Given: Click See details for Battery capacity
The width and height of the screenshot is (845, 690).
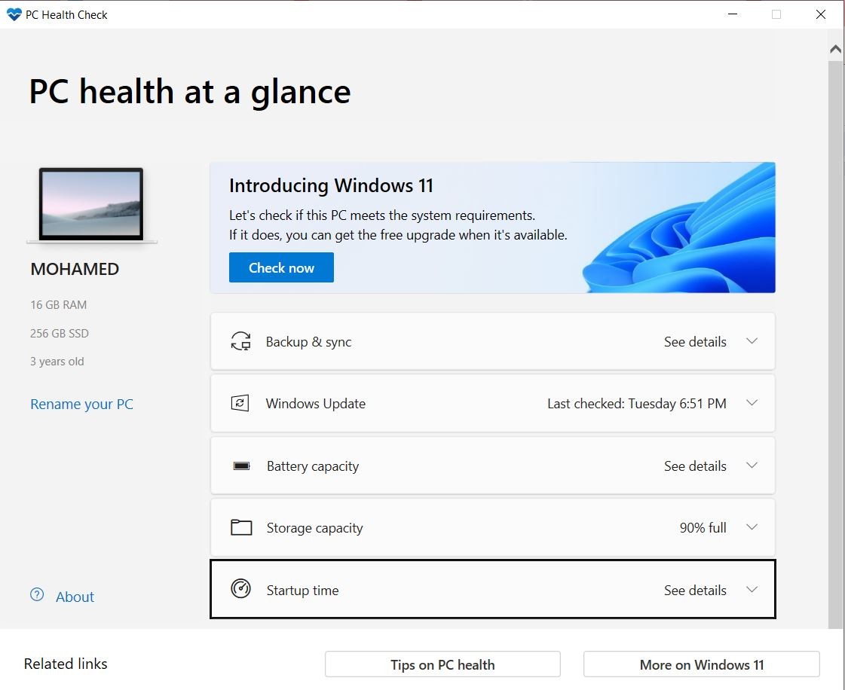Looking at the screenshot, I should pyautogui.click(x=695, y=466).
